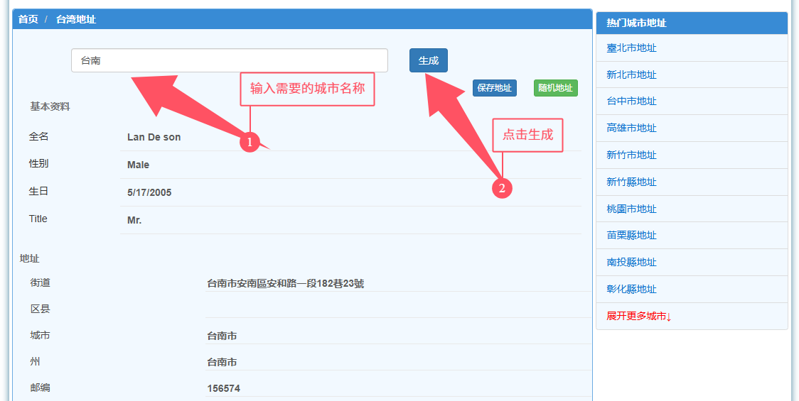799x401 pixels.
Task: Open 臺北市地址 in popular cities
Action: click(631, 48)
